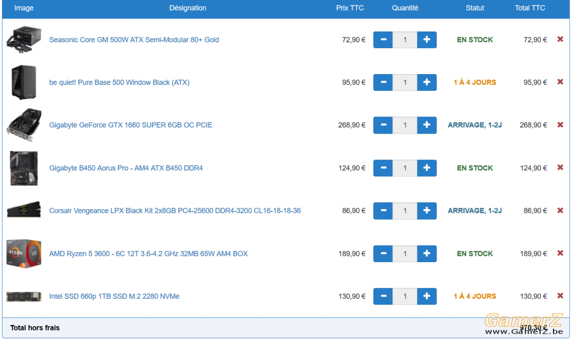Remove Gigabyte B450 Aorus Pro from cart
Screen dimensions: 573x339
[560, 167]
